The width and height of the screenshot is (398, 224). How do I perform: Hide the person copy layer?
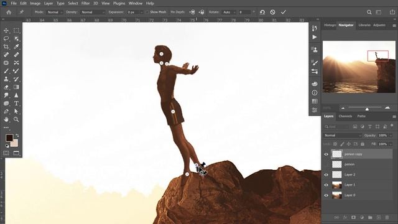(x=326, y=154)
